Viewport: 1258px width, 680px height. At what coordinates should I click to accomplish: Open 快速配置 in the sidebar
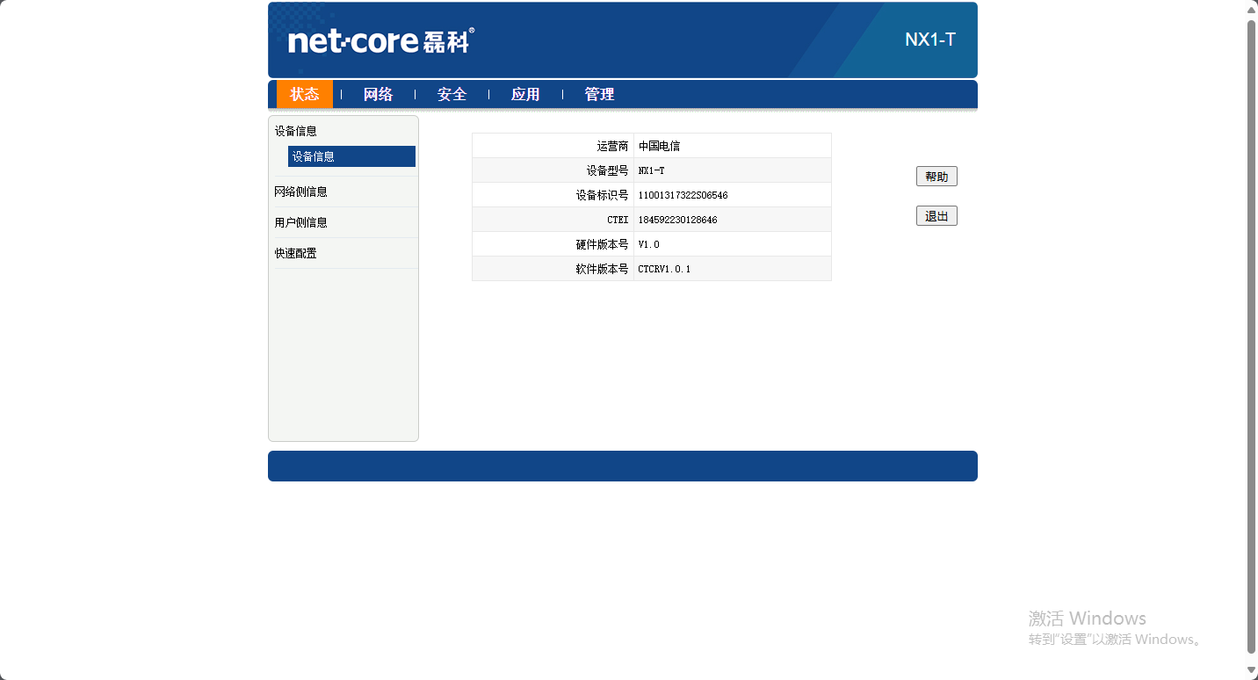tap(296, 253)
